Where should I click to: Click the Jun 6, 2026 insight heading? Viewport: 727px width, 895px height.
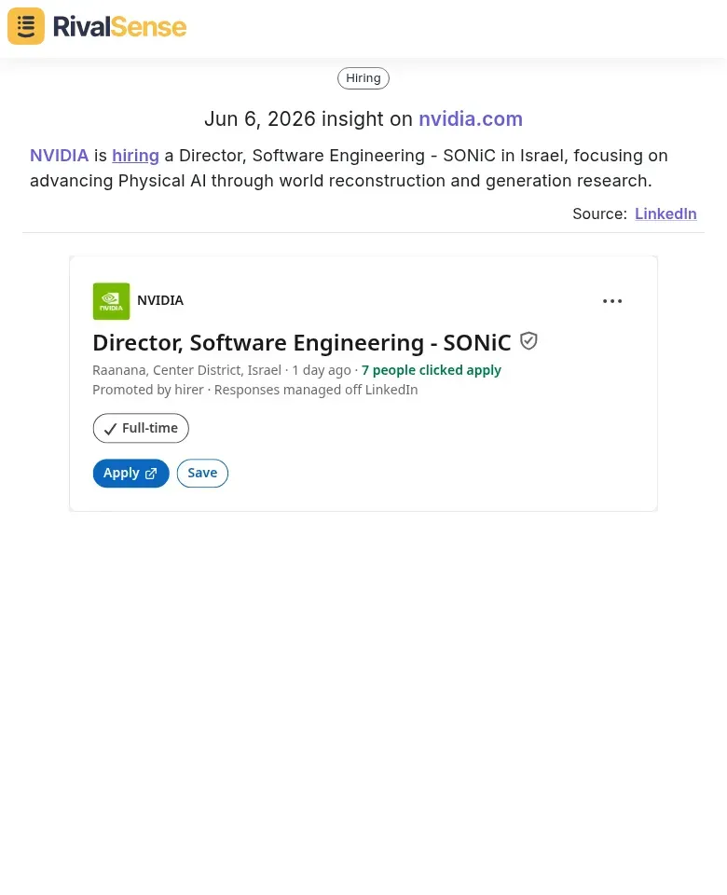[363, 118]
